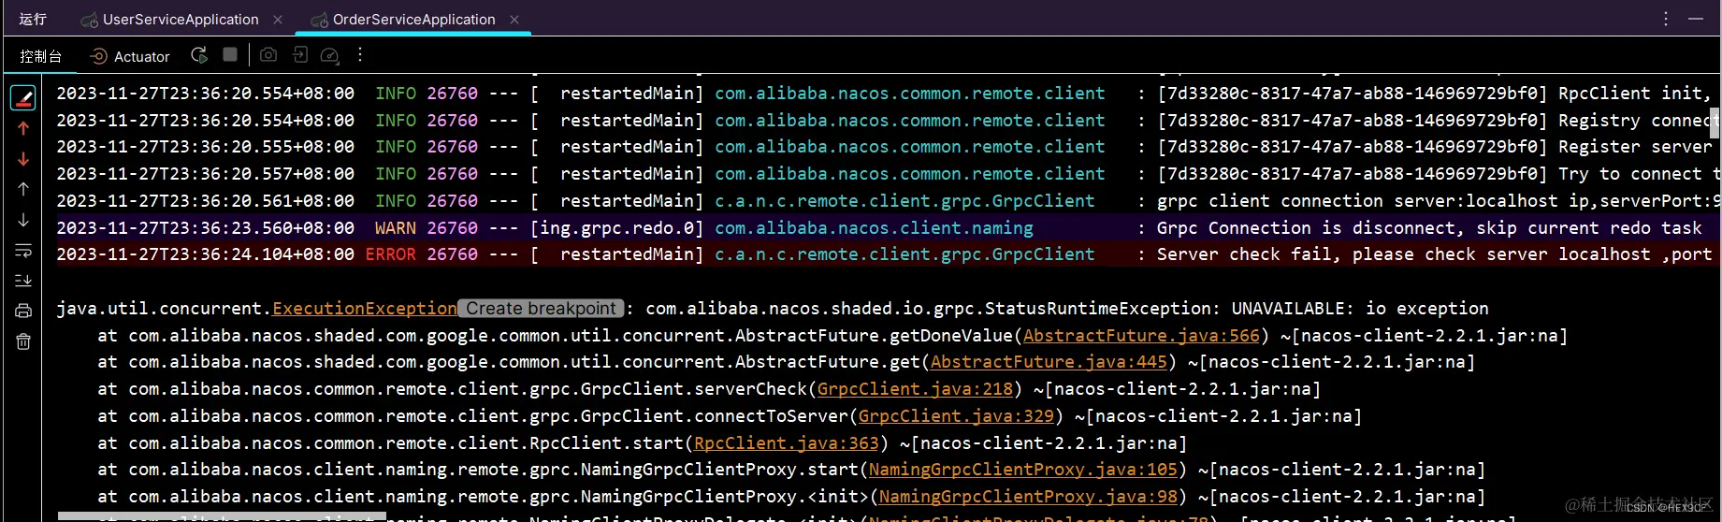Click the Create breakpoint button
This screenshot has width=1722, height=522.
coord(542,309)
